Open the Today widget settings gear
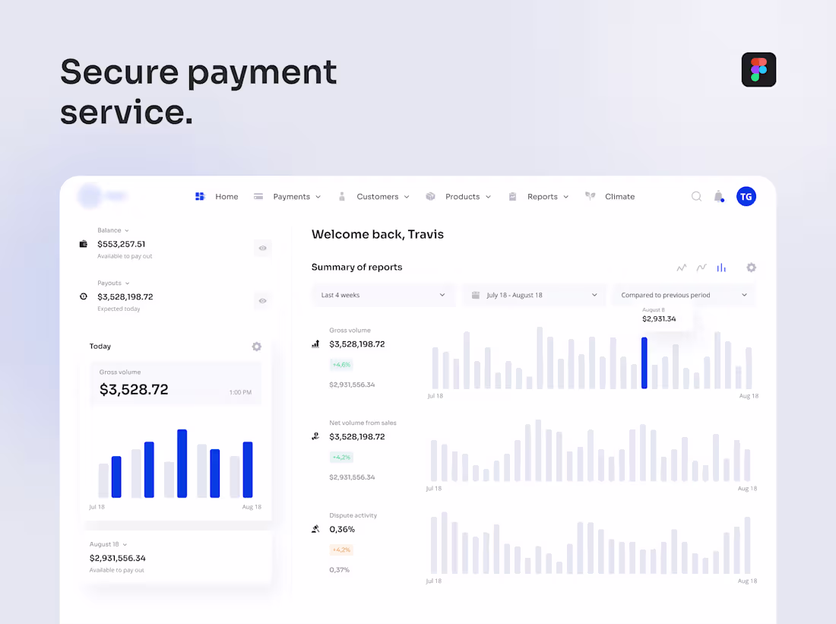Screen dimensions: 836x624 click(x=257, y=347)
